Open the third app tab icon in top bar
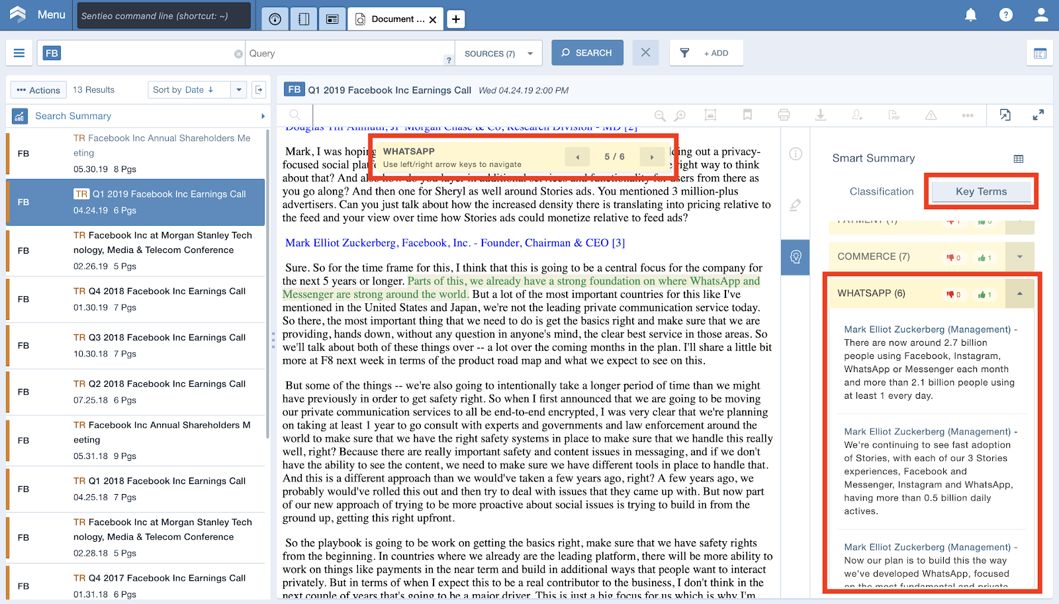Image resolution: width=1059 pixels, height=604 pixels. pos(332,19)
